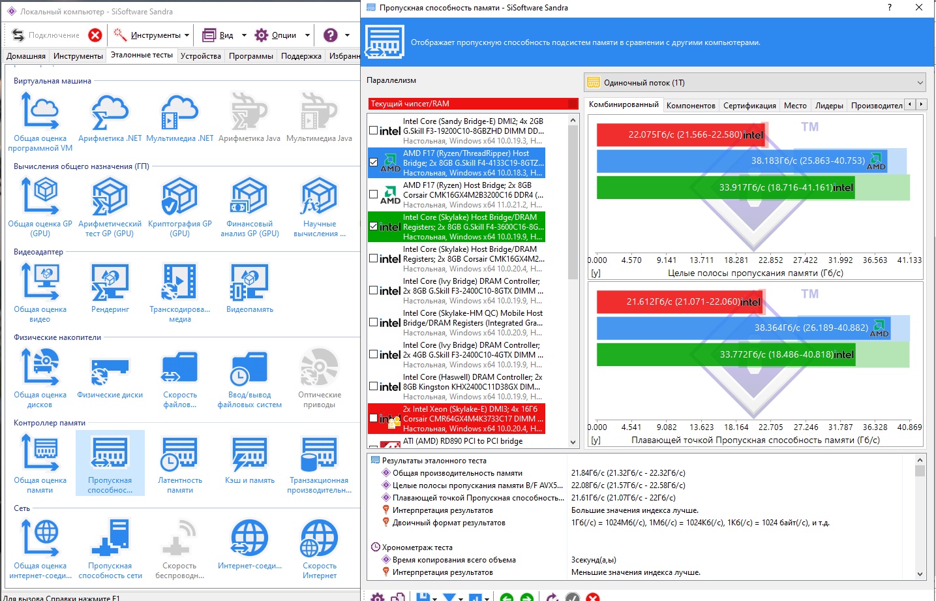Expand the Опции toolbar dropdown arrow
Viewport: 936px width, 601px height.
[307, 35]
